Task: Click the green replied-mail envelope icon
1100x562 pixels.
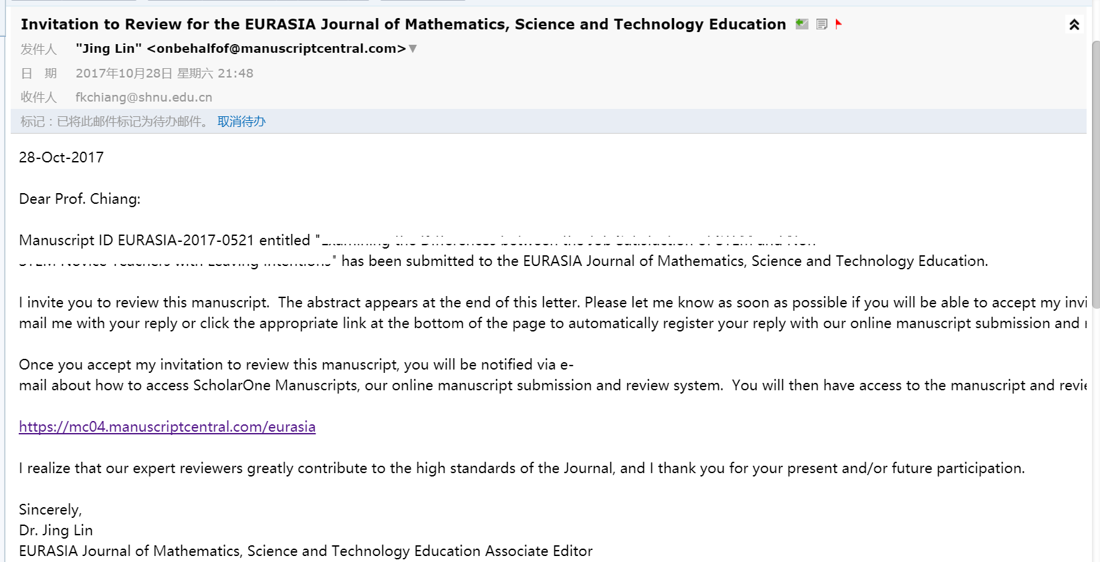Action: click(802, 24)
